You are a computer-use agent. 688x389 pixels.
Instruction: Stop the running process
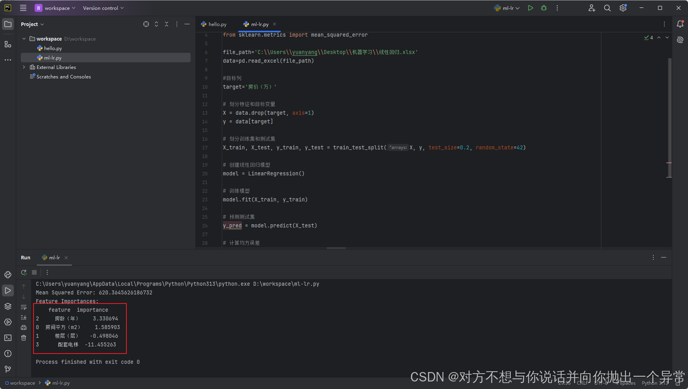tap(34, 272)
